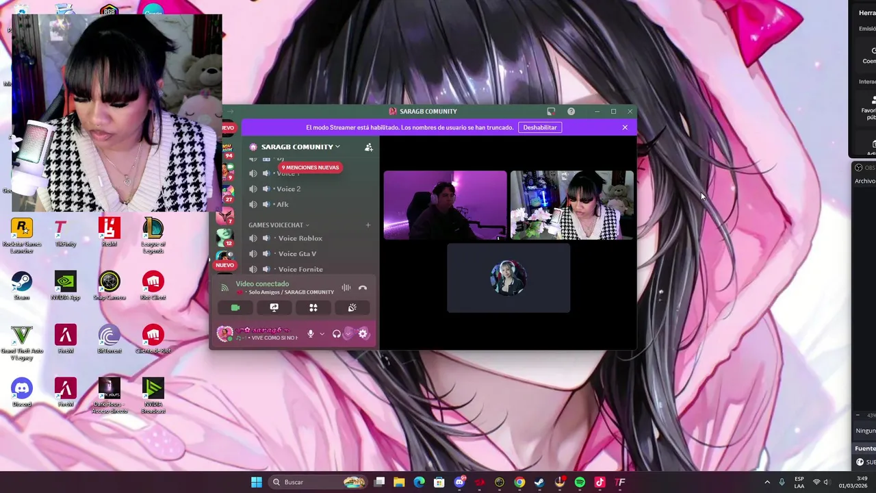Mute the Discord microphone
Viewport: 876px width, 493px height.
point(311,333)
